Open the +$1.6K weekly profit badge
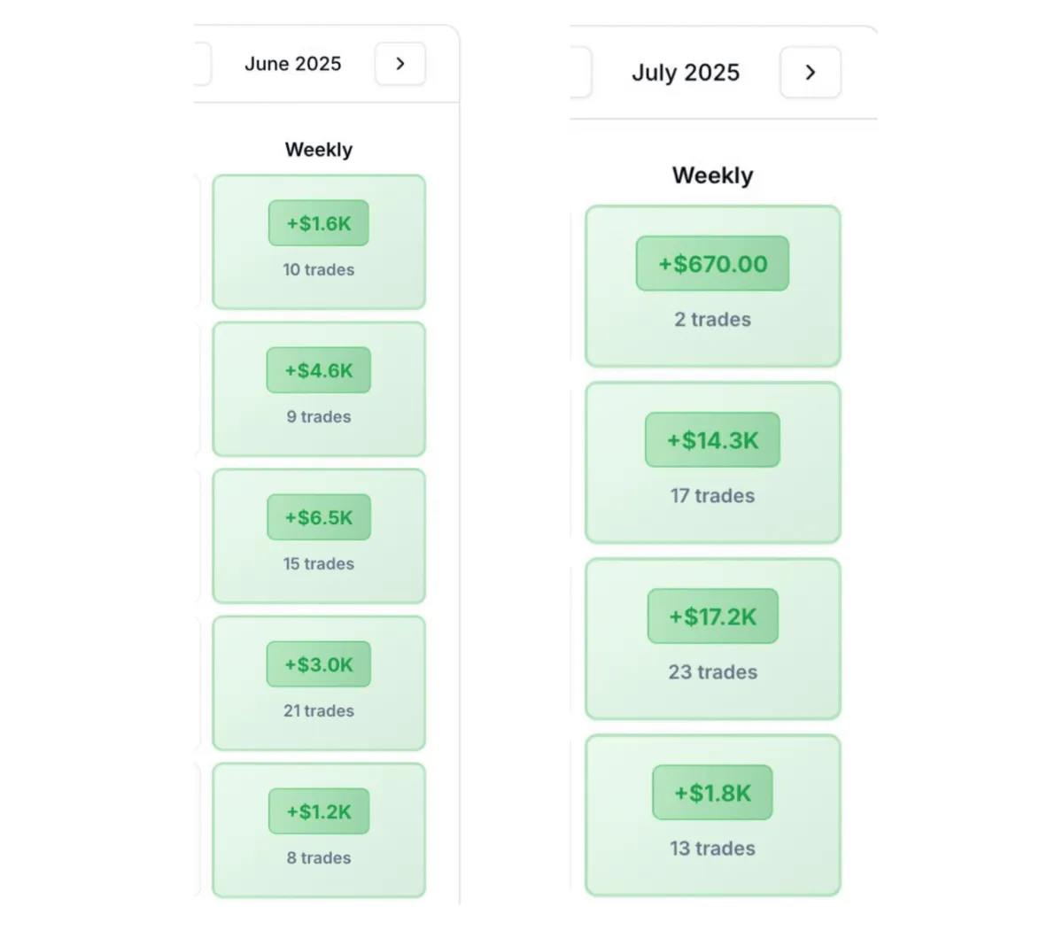 319,223
